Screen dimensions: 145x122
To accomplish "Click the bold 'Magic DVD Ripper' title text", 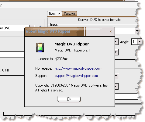I will (x=72, y=44).
